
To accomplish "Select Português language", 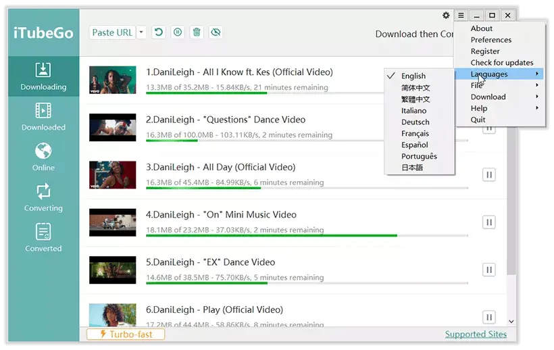I will pyautogui.click(x=419, y=156).
